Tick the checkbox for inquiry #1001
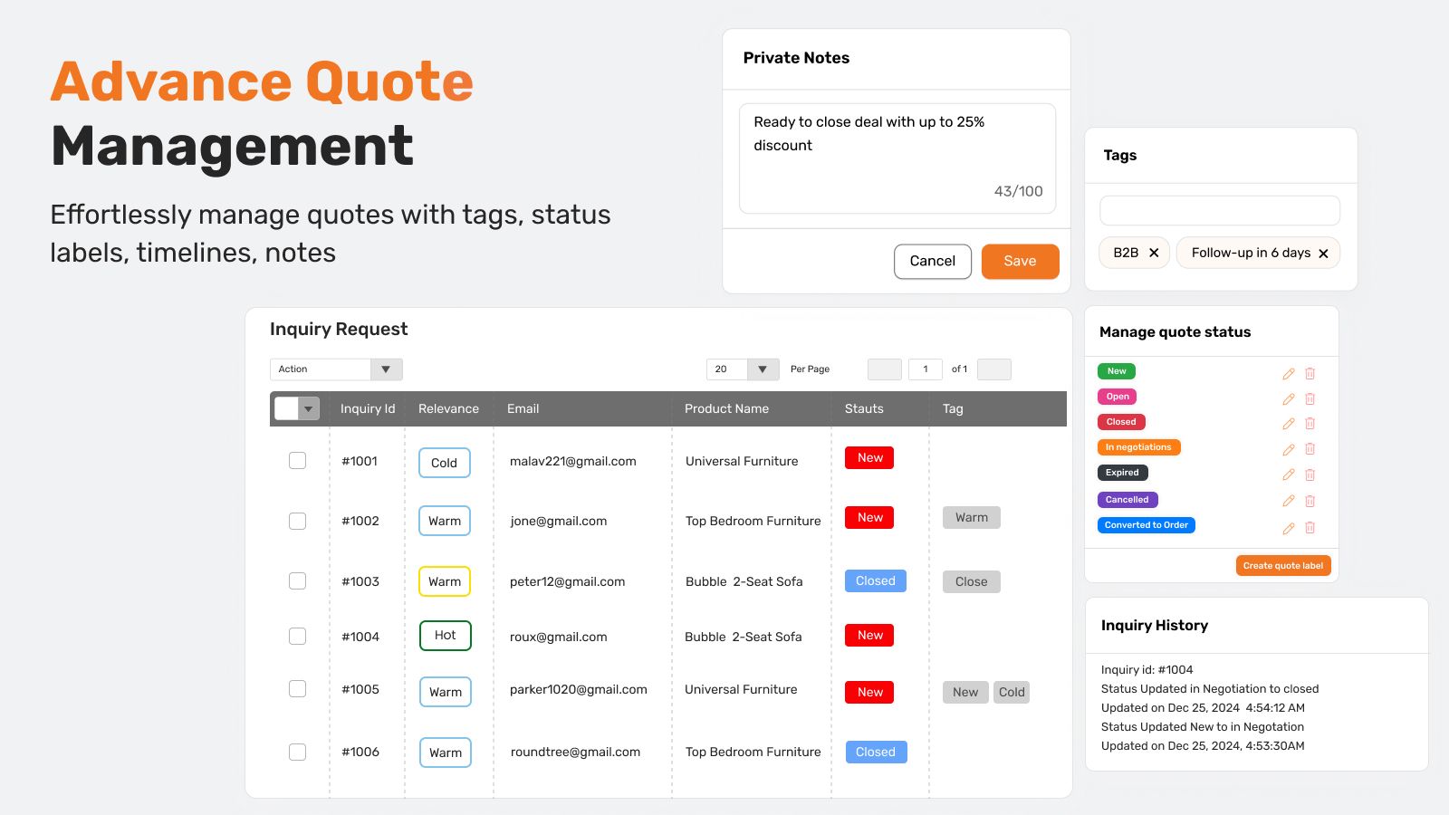This screenshot has width=1449, height=815. [x=297, y=461]
